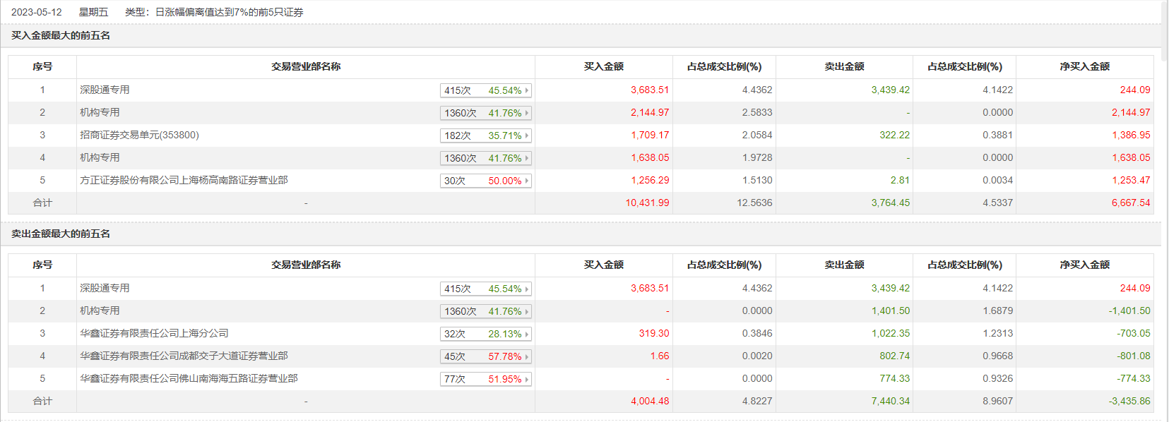Select 华鑫证券佛山南海海五路证券营业部

coord(189,378)
